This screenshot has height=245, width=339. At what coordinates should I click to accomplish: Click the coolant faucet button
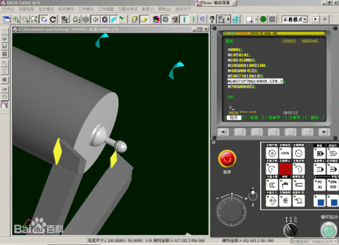285,185
